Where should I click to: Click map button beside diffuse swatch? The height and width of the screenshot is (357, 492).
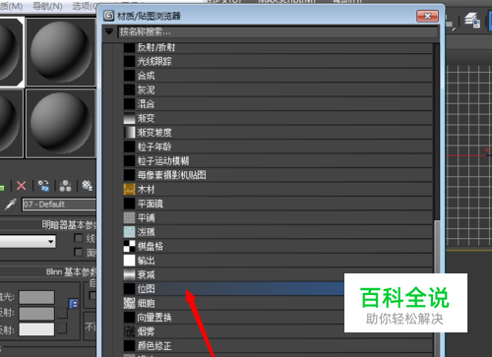coord(62,313)
